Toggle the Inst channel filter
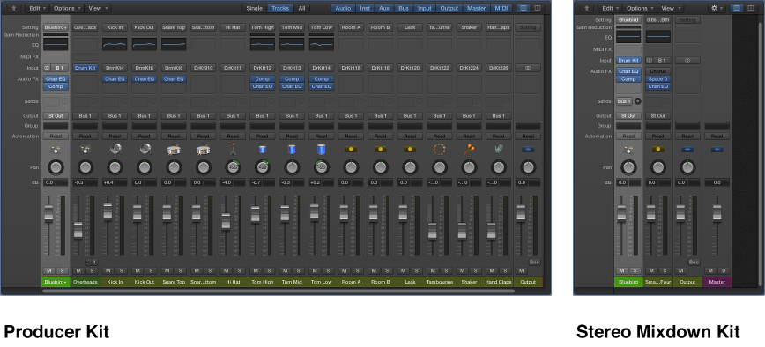This screenshot has height=347, width=765. [365, 8]
